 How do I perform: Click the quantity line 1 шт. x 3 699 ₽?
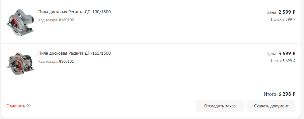point(283,61)
